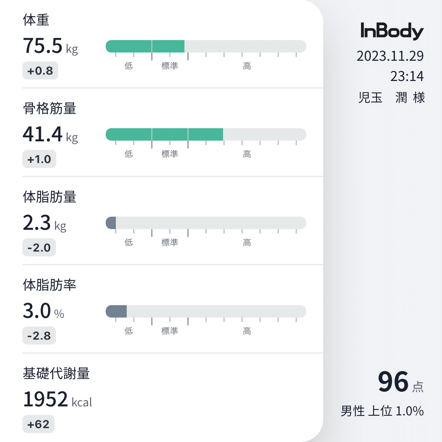442x442 pixels.
Task: Select the 体脂肪量 section heading
Action: click(50, 197)
